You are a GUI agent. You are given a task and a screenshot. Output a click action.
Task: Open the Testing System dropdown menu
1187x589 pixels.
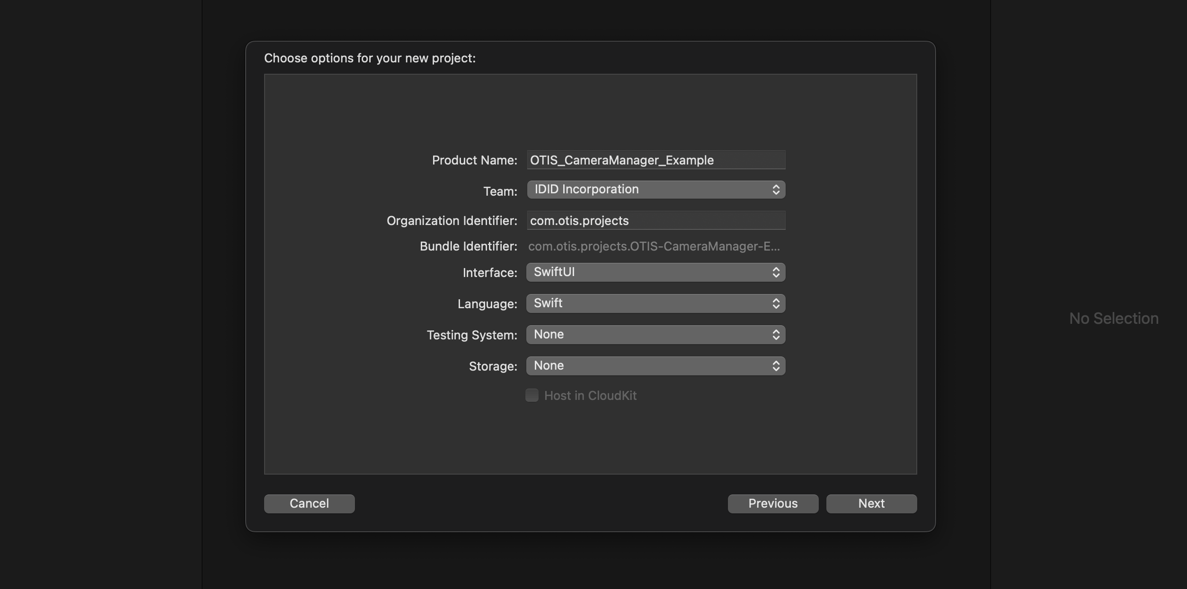[656, 335]
